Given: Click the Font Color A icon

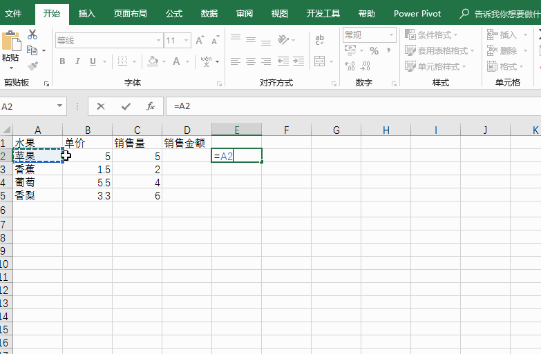Looking at the screenshot, I should click(x=176, y=61).
